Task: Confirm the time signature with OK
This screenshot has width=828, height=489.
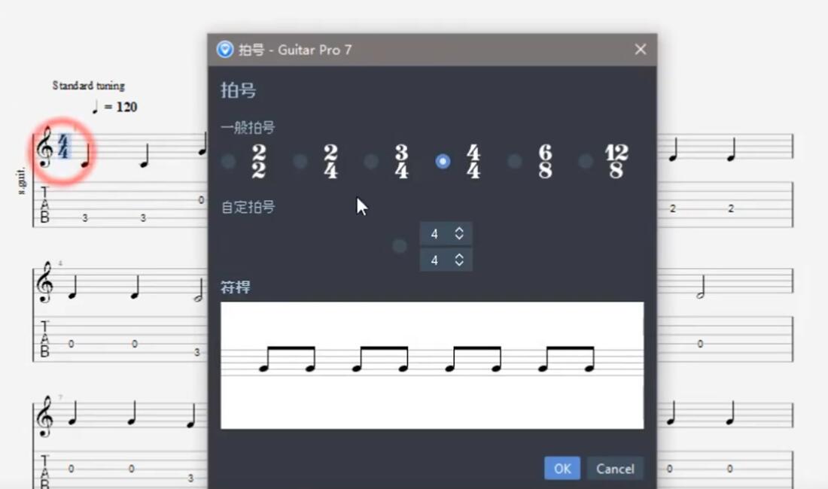Action: (x=562, y=468)
